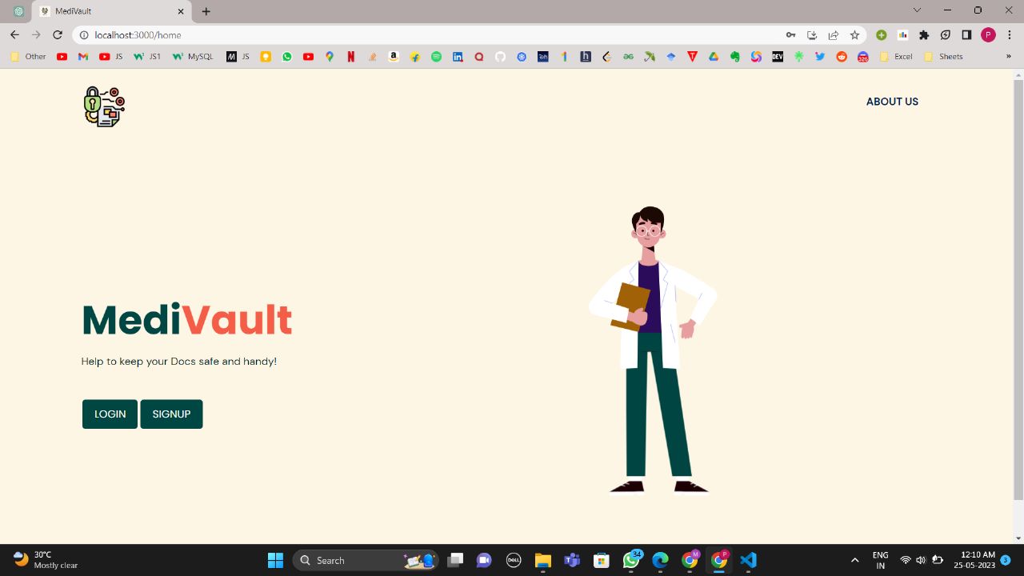Bookmark the page with the star icon
The image size is (1024, 576).
pyautogui.click(x=854, y=35)
